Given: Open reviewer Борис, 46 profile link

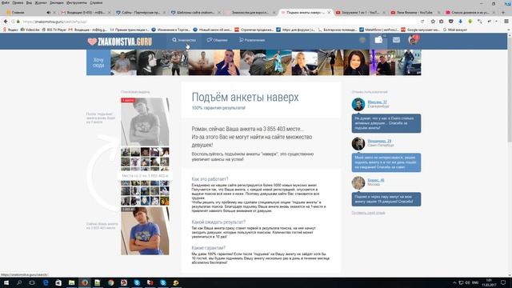Looking at the screenshot, I should point(375,180).
